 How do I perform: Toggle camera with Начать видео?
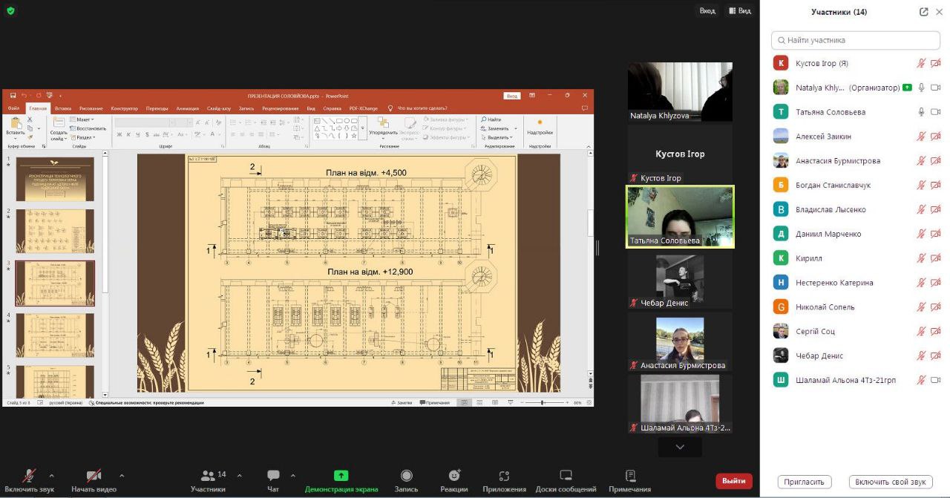click(94, 476)
